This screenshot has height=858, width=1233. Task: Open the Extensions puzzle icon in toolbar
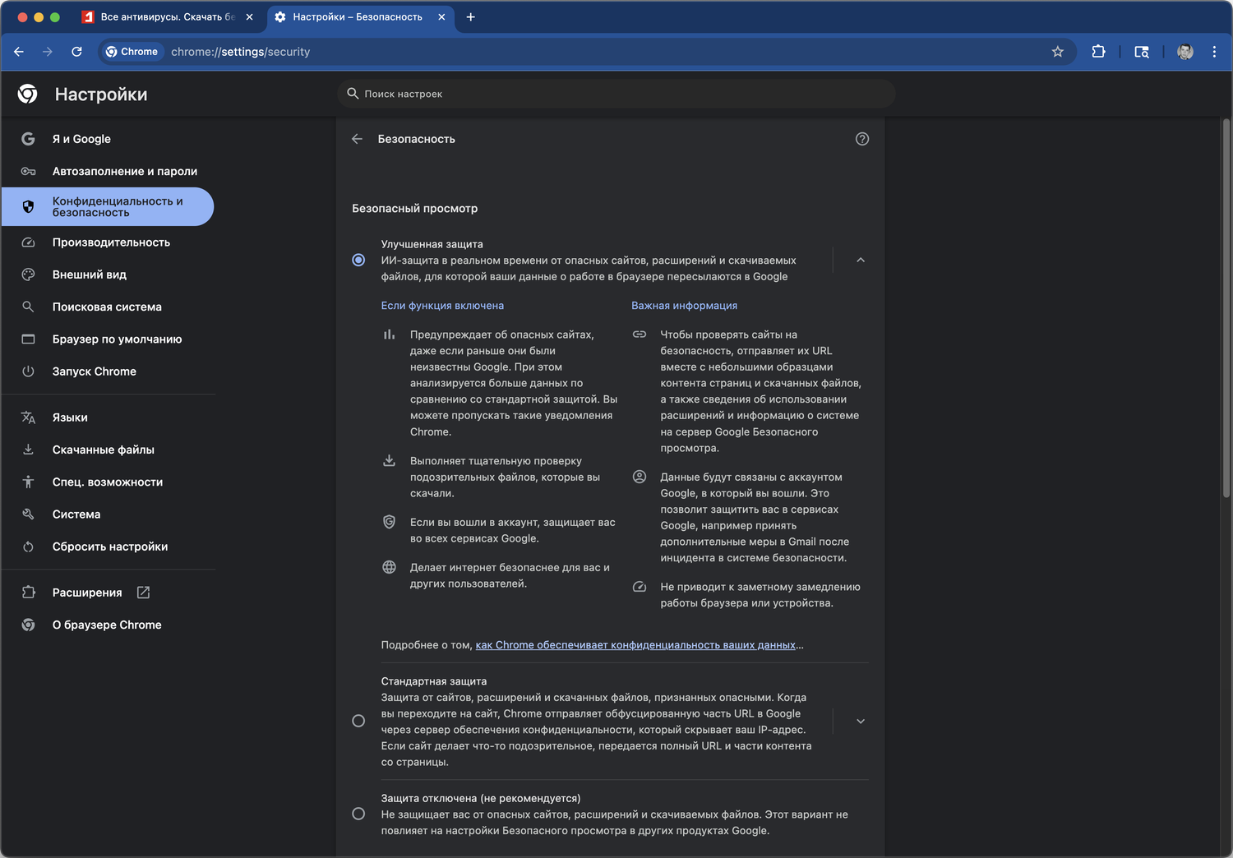point(1098,52)
